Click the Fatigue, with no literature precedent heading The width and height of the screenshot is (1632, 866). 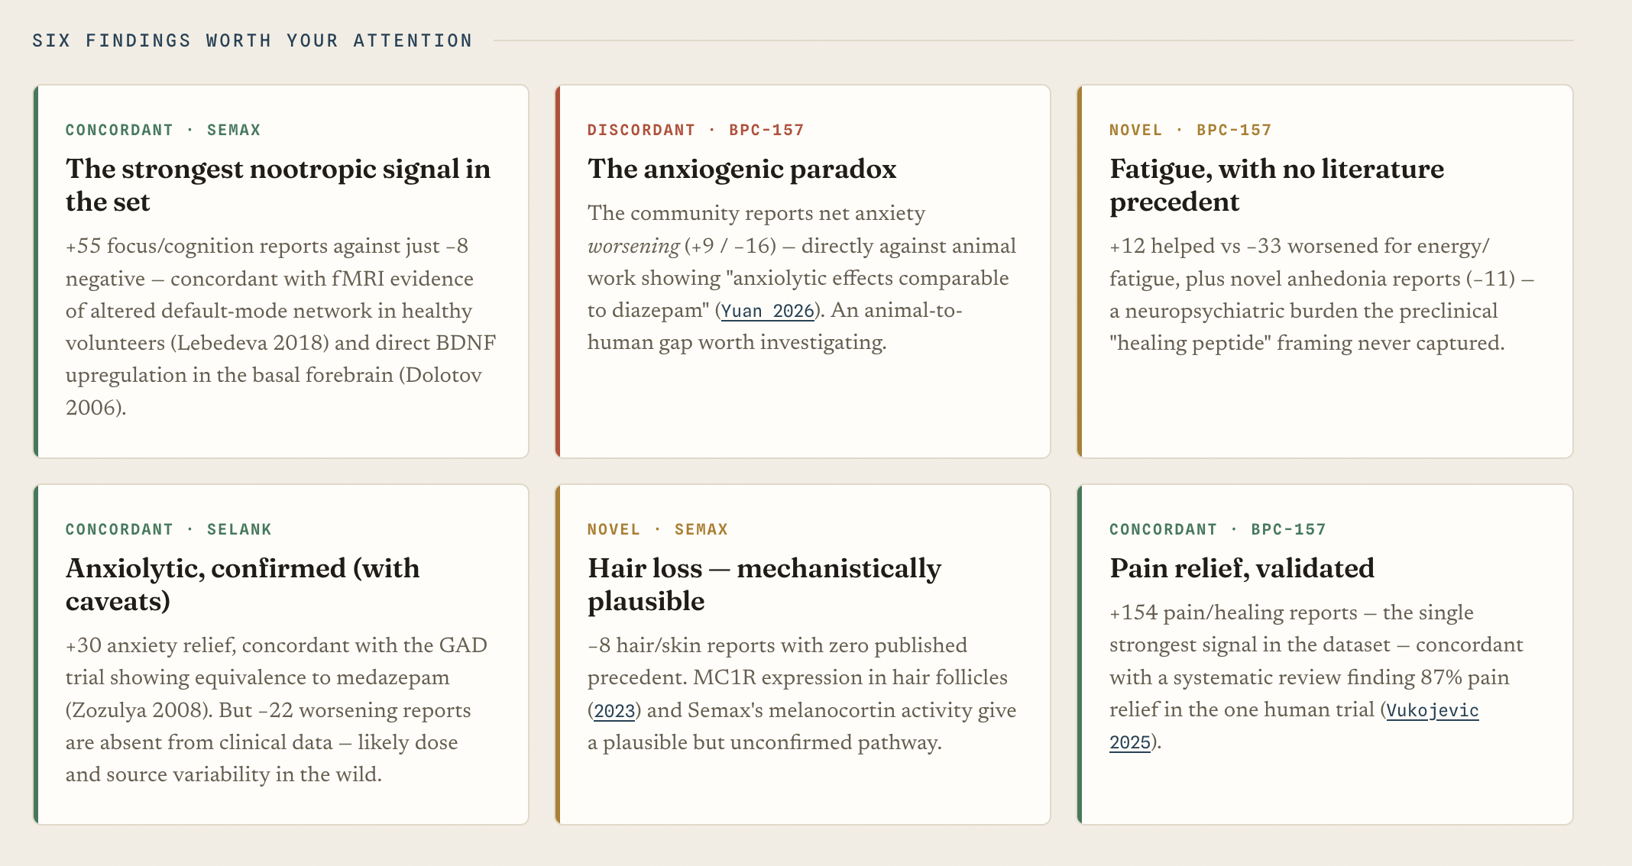click(x=1277, y=185)
